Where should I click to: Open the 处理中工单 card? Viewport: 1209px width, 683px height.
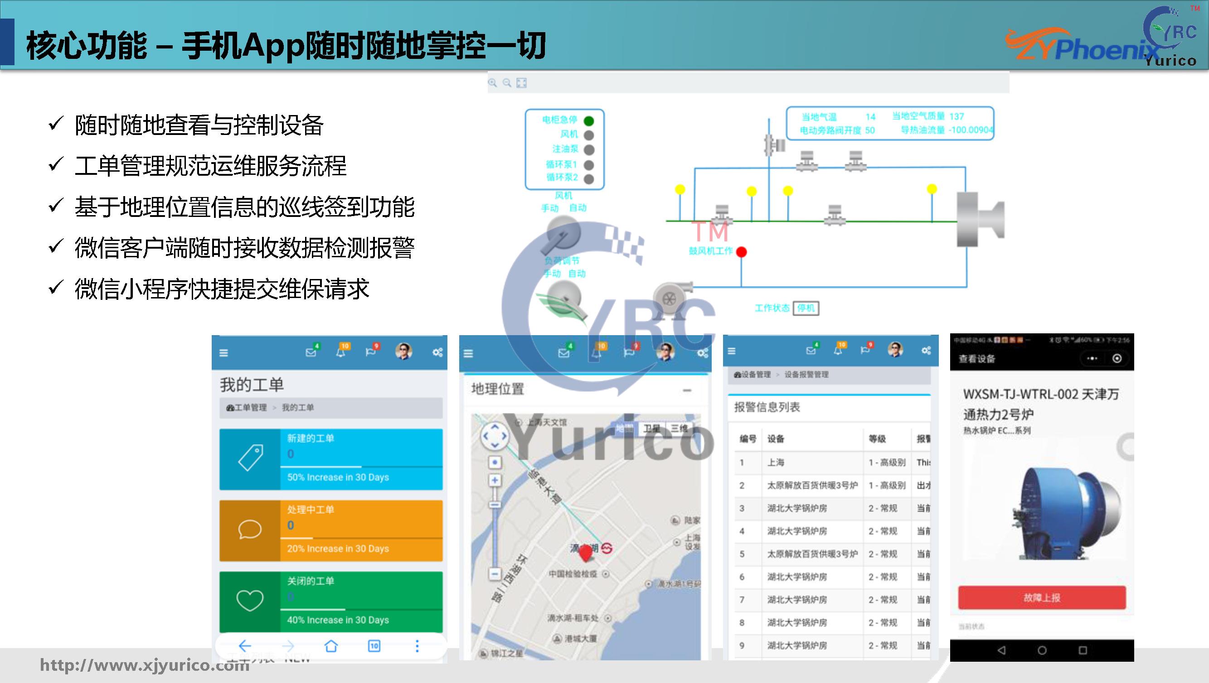[331, 530]
